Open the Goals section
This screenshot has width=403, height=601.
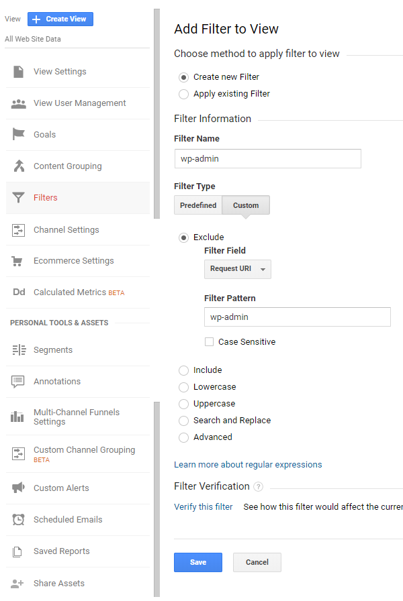coord(43,134)
